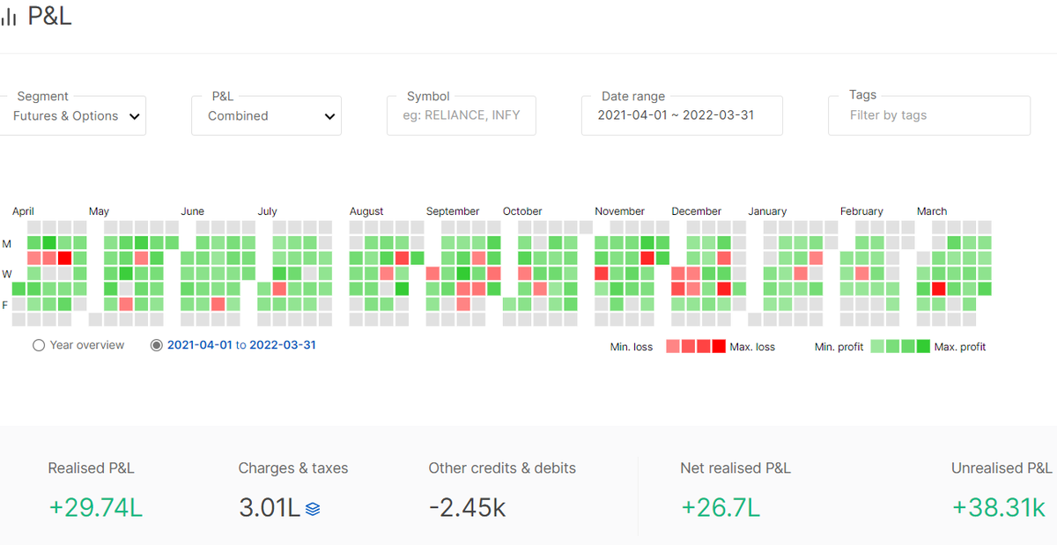
Task: Click the bright red heatmap cell in March
Action: pos(939,289)
